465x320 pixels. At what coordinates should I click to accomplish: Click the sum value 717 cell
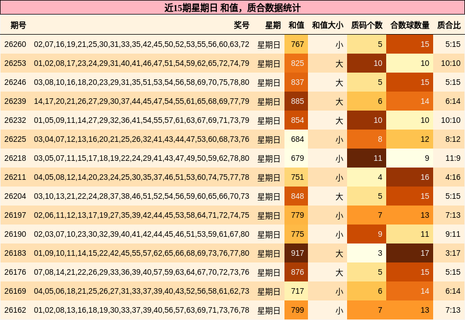(x=296, y=291)
